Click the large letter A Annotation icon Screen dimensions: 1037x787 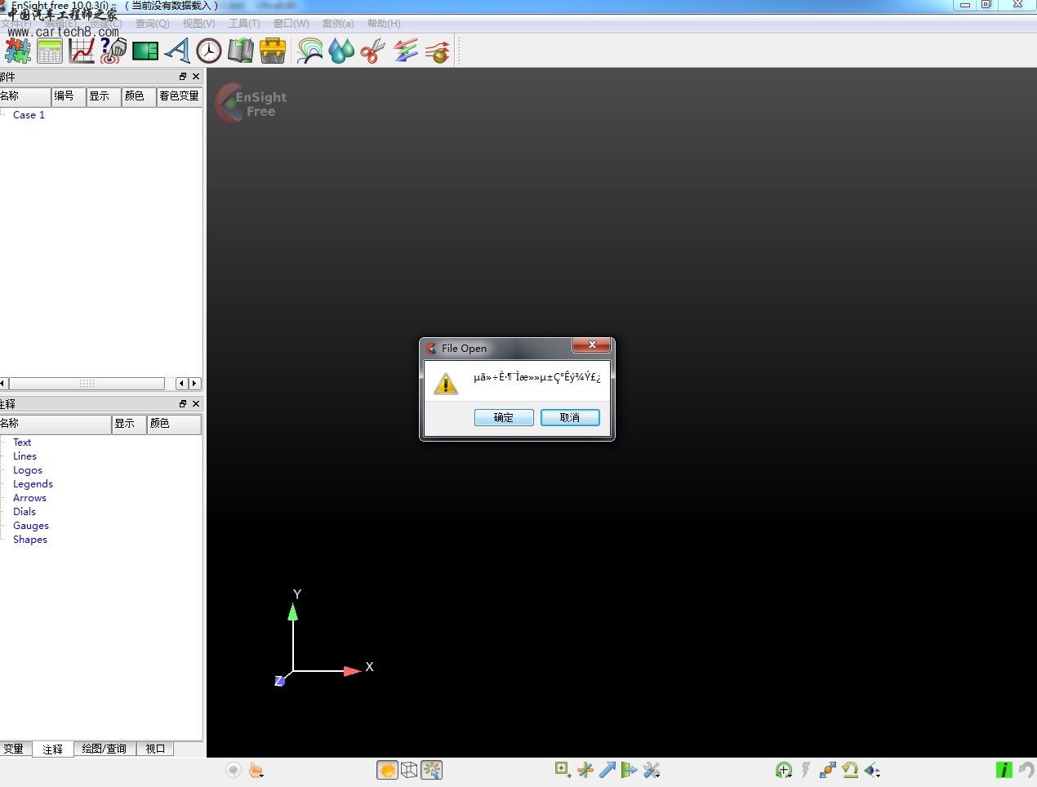coord(177,51)
